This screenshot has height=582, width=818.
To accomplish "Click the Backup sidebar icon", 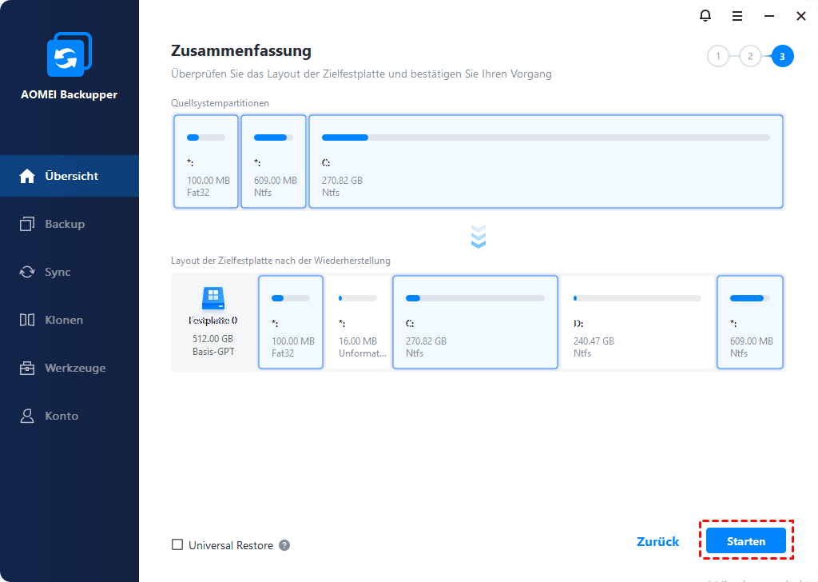I will point(27,224).
